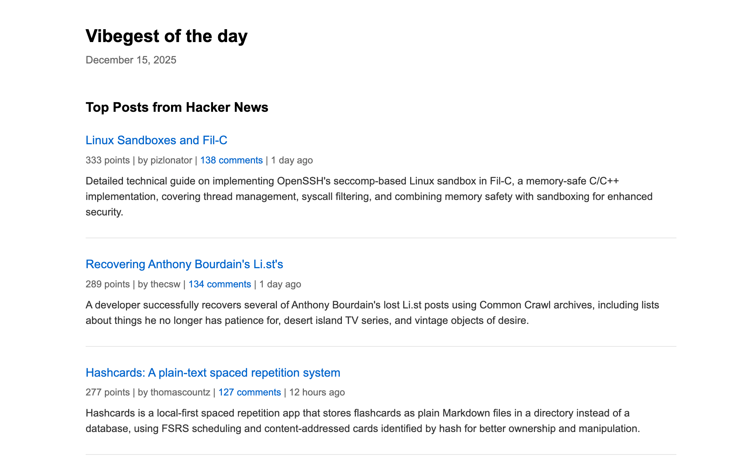Click the author name thomascountz

click(180, 392)
